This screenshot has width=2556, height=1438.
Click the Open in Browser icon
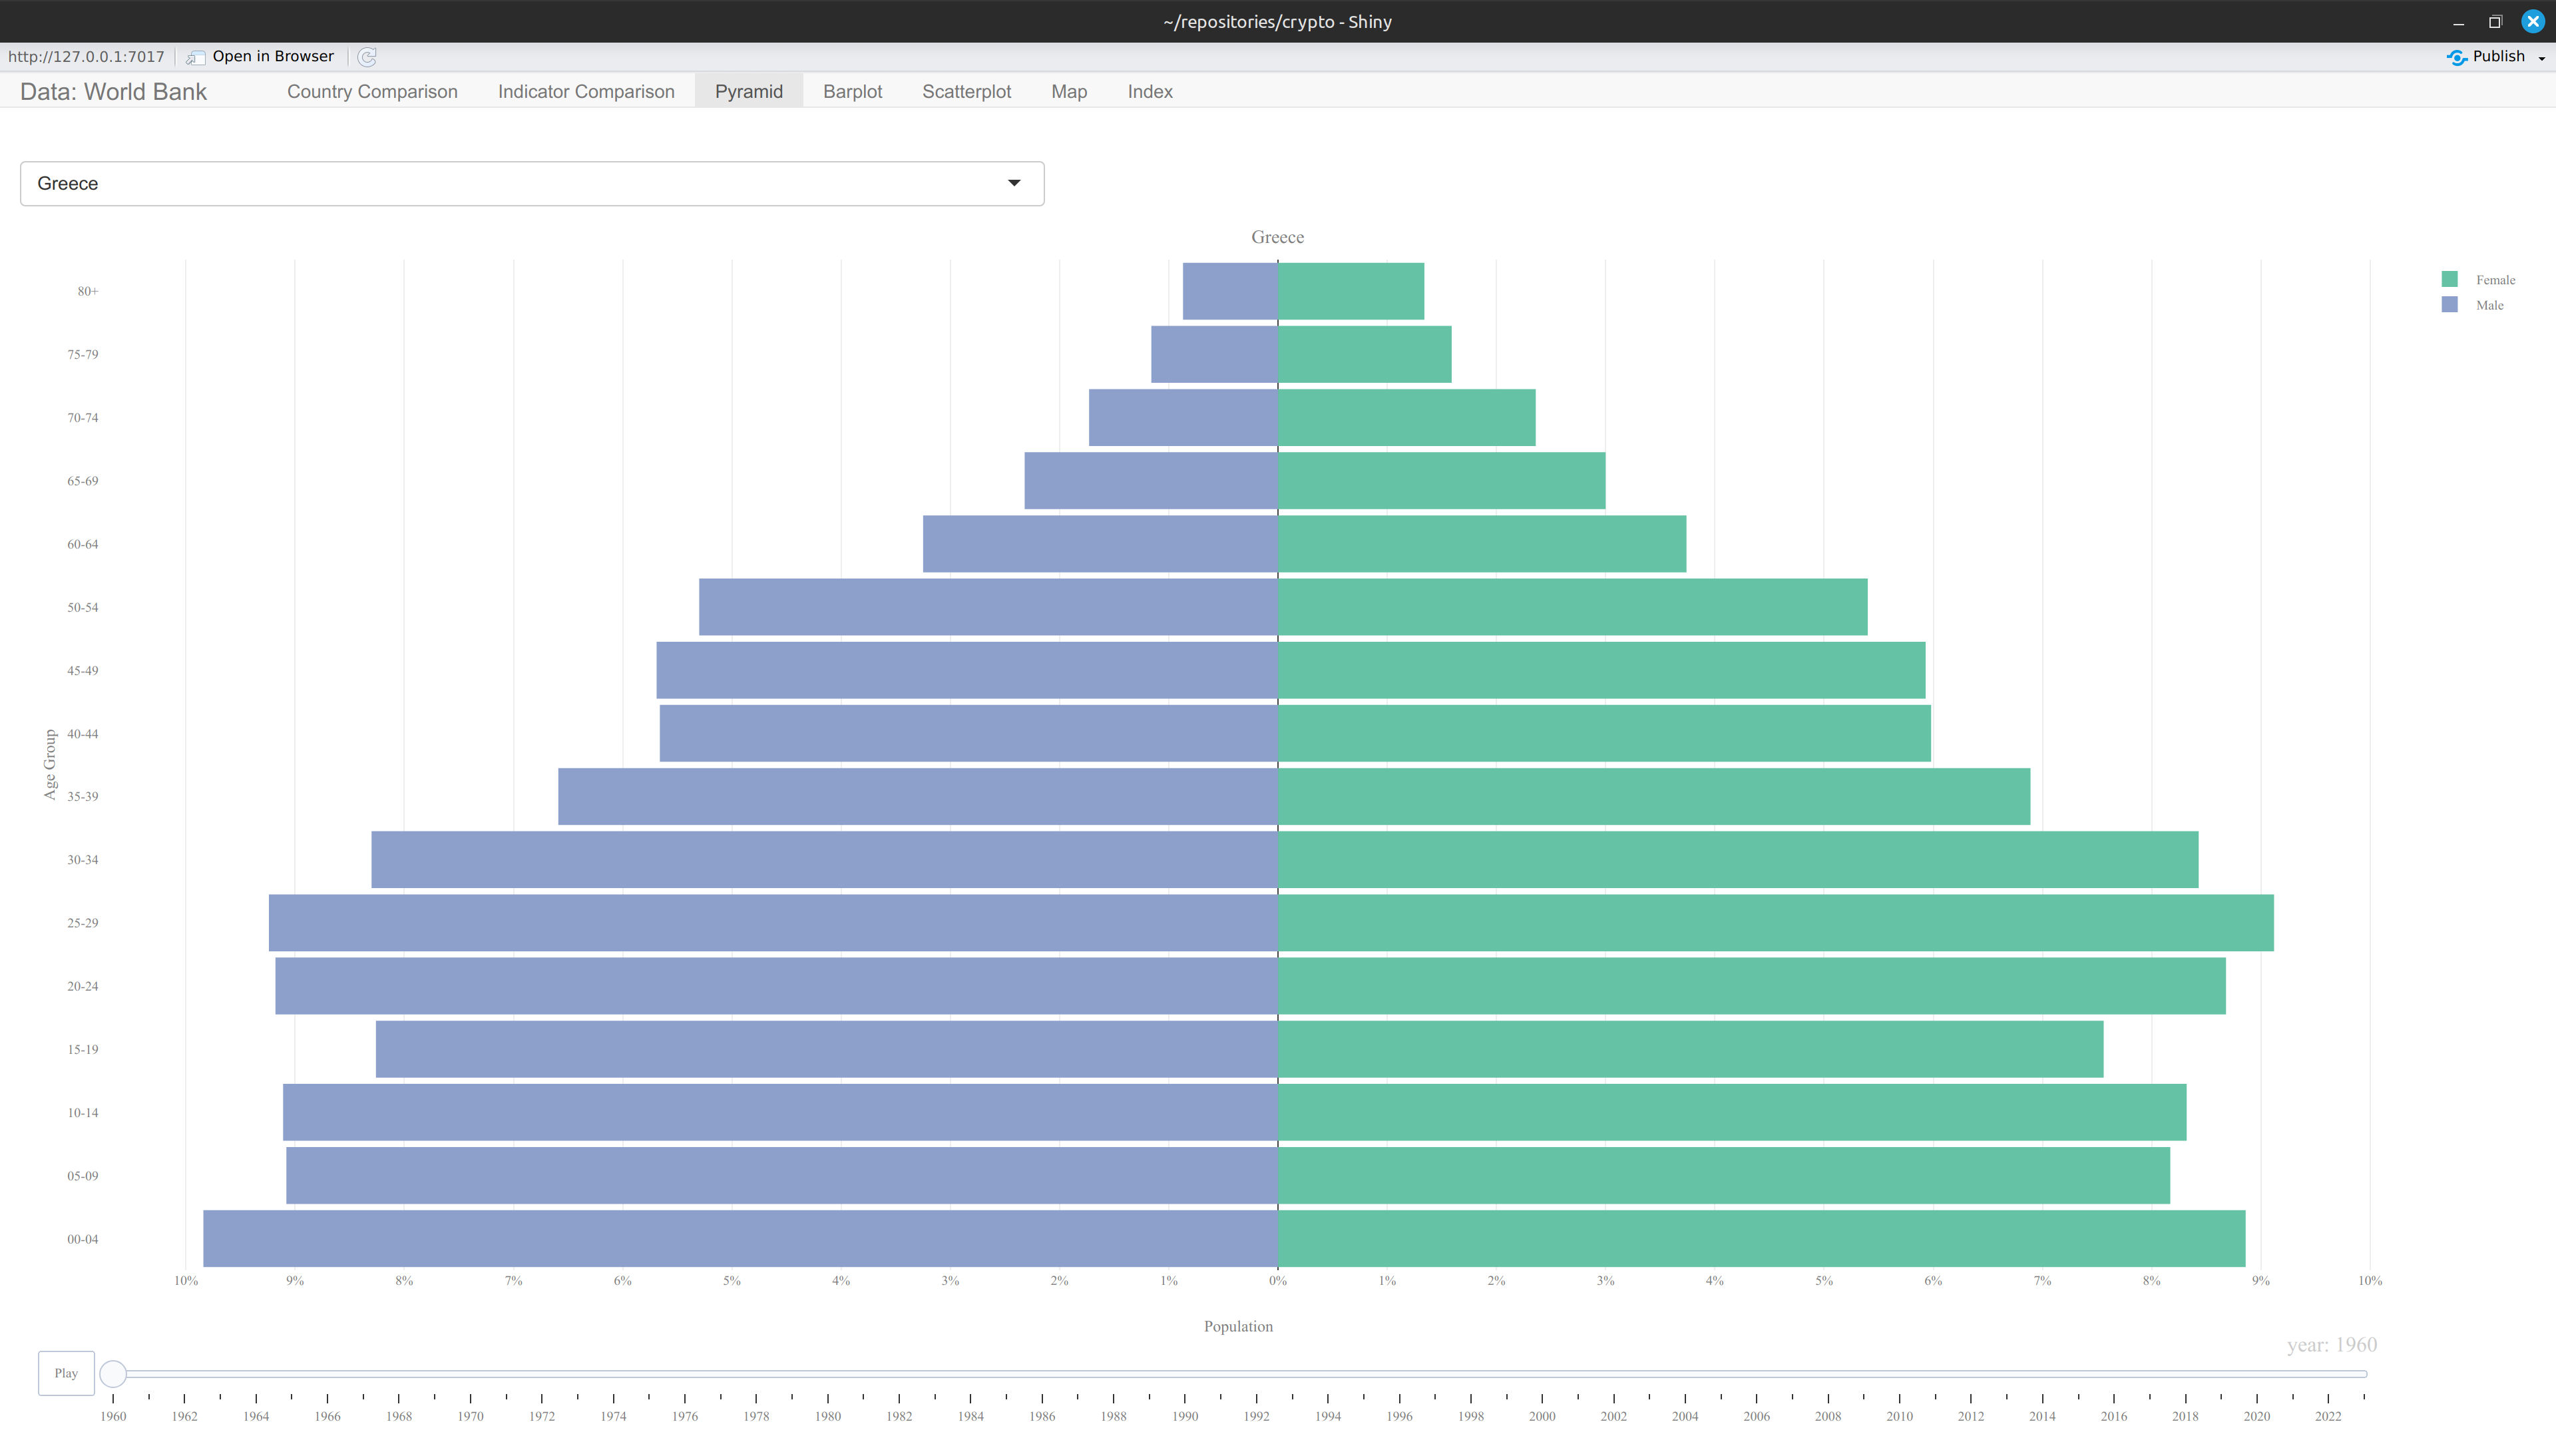pyautogui.click(x=196, y=57)
